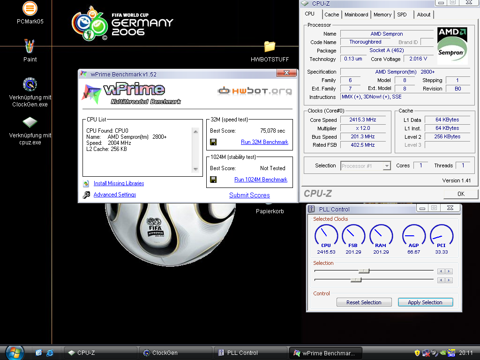Click the wPrime logo icon
This screenshot has width=480, height=360.
pyautogui.click(x=91, y=94)
